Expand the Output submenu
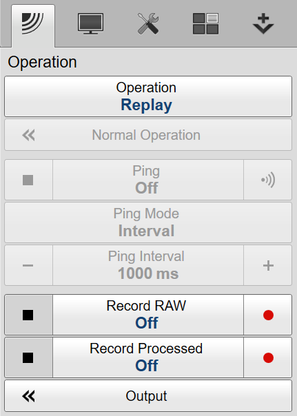Viewport: 297px width, 416px height. tap(148, 396)
